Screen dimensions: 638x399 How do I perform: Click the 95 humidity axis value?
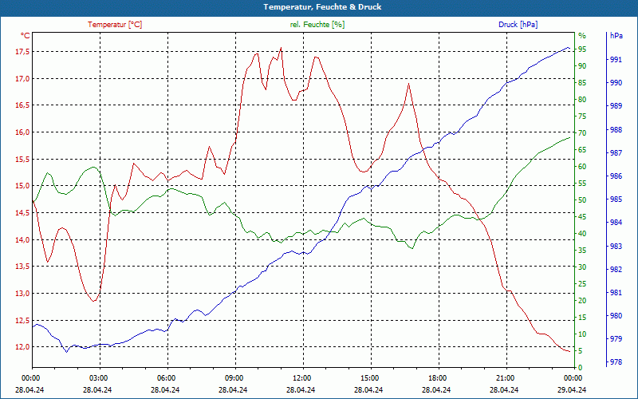tap(582, 49)
